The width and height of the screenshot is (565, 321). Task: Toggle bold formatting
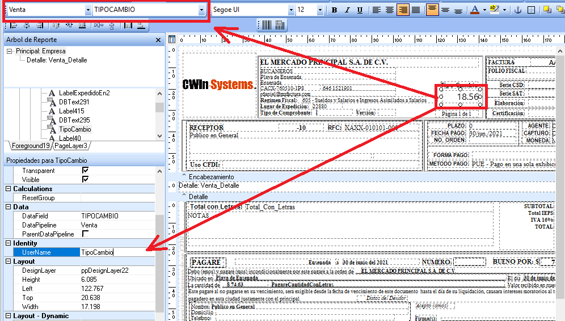334,10
